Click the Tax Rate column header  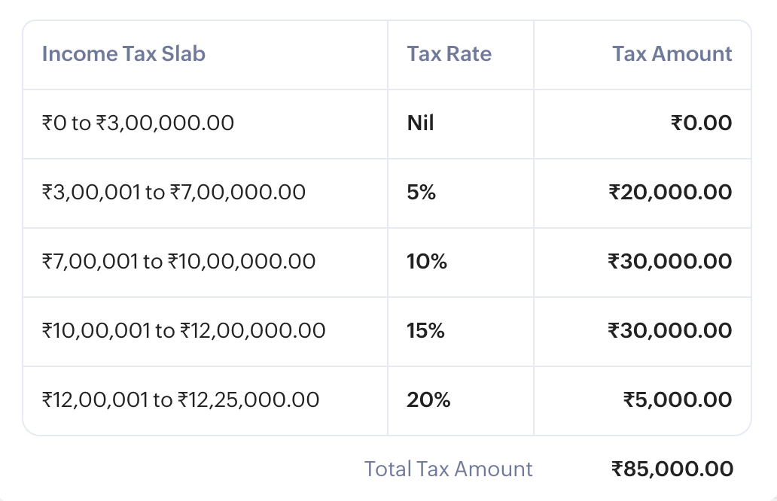coord(449,54)
